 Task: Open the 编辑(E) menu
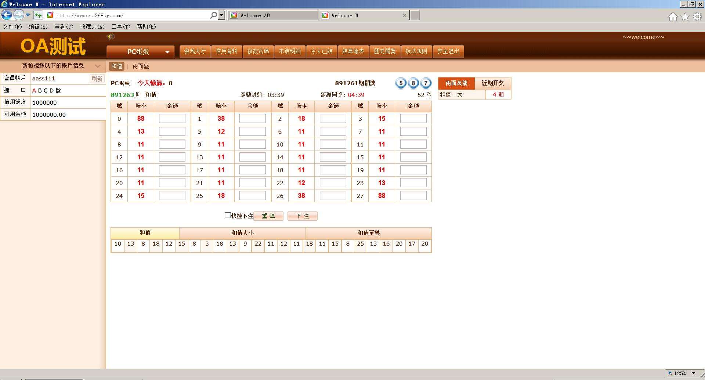pyautogui.click(x=38, y=26)
